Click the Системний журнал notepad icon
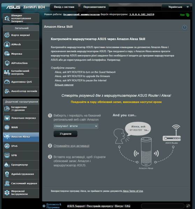The height and width of the screenshot is (209, 195). [7, 184]
